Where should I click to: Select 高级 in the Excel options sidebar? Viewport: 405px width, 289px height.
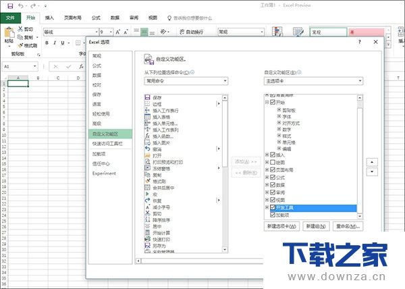pos(110,124)
